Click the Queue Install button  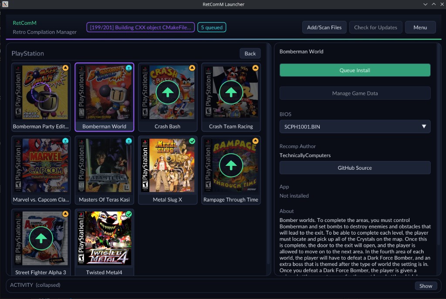(x=355, y=70)
